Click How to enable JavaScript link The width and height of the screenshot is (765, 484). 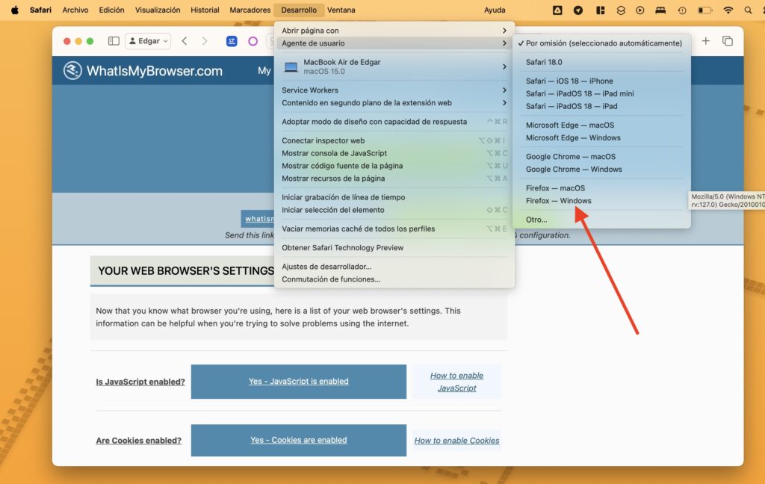(x=456, y=382)
